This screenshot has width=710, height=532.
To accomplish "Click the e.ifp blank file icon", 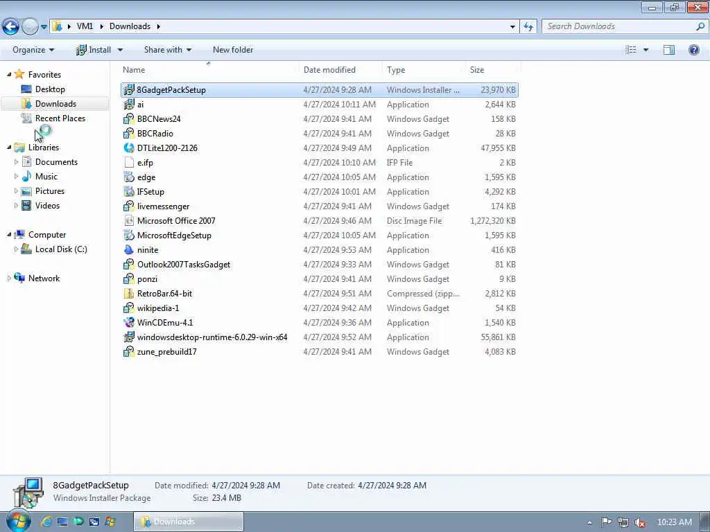I will pos(129,162).
